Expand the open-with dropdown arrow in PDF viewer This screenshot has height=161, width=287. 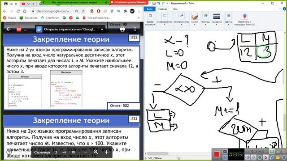point(102,29)
